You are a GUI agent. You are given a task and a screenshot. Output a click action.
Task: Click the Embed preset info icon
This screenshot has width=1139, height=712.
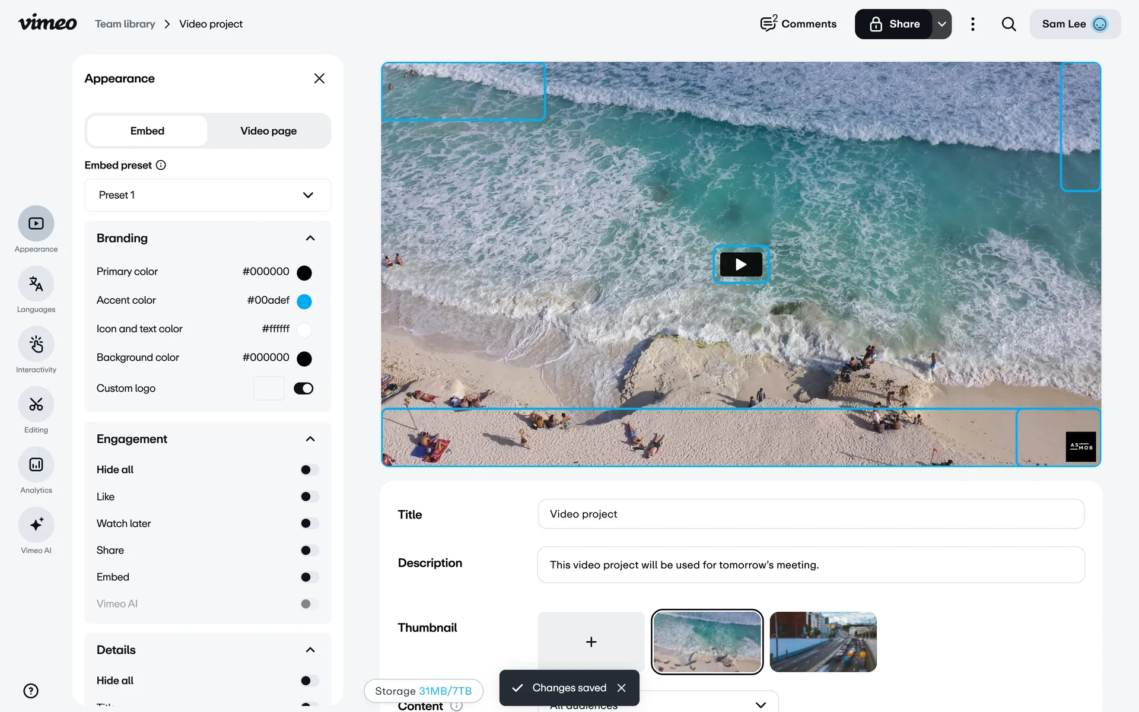coord(161,166)
